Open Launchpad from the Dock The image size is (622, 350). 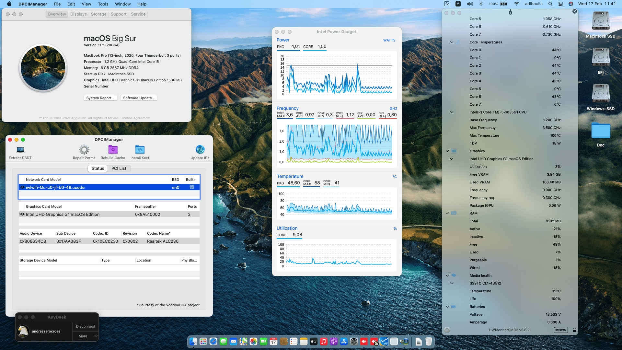[203, 341]
